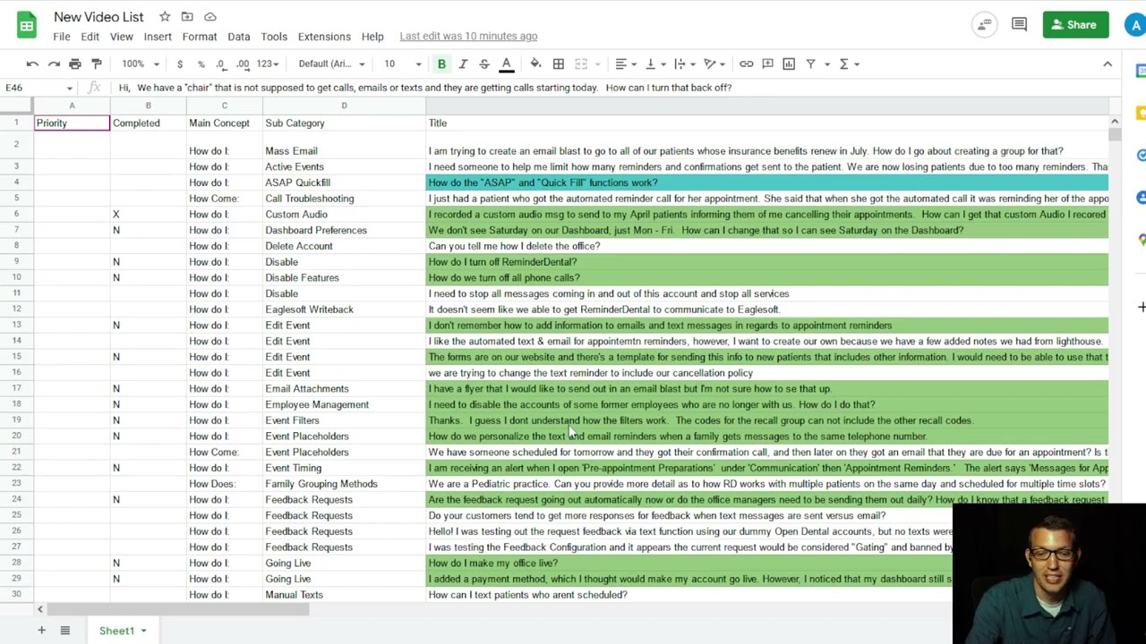The image size is (1146, 644).
Task: Open the text color picker
Action: [x=506, y=64]
